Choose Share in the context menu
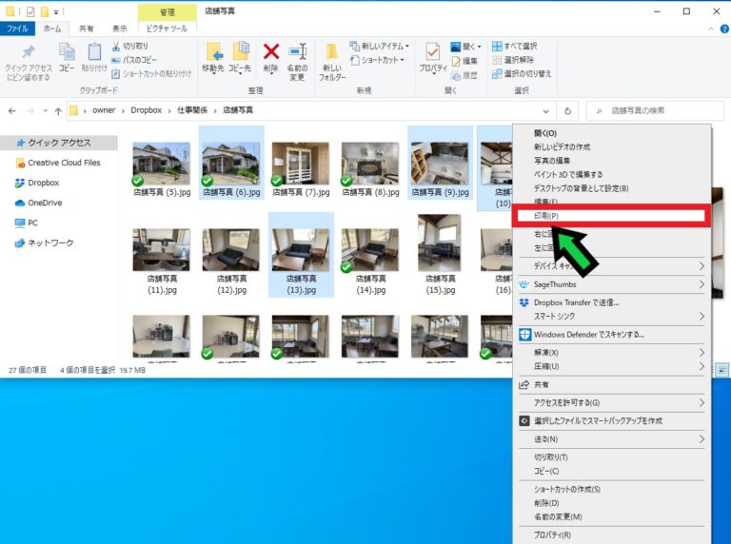The height and width of the screenshot is (544, 731). click(611, 385)
